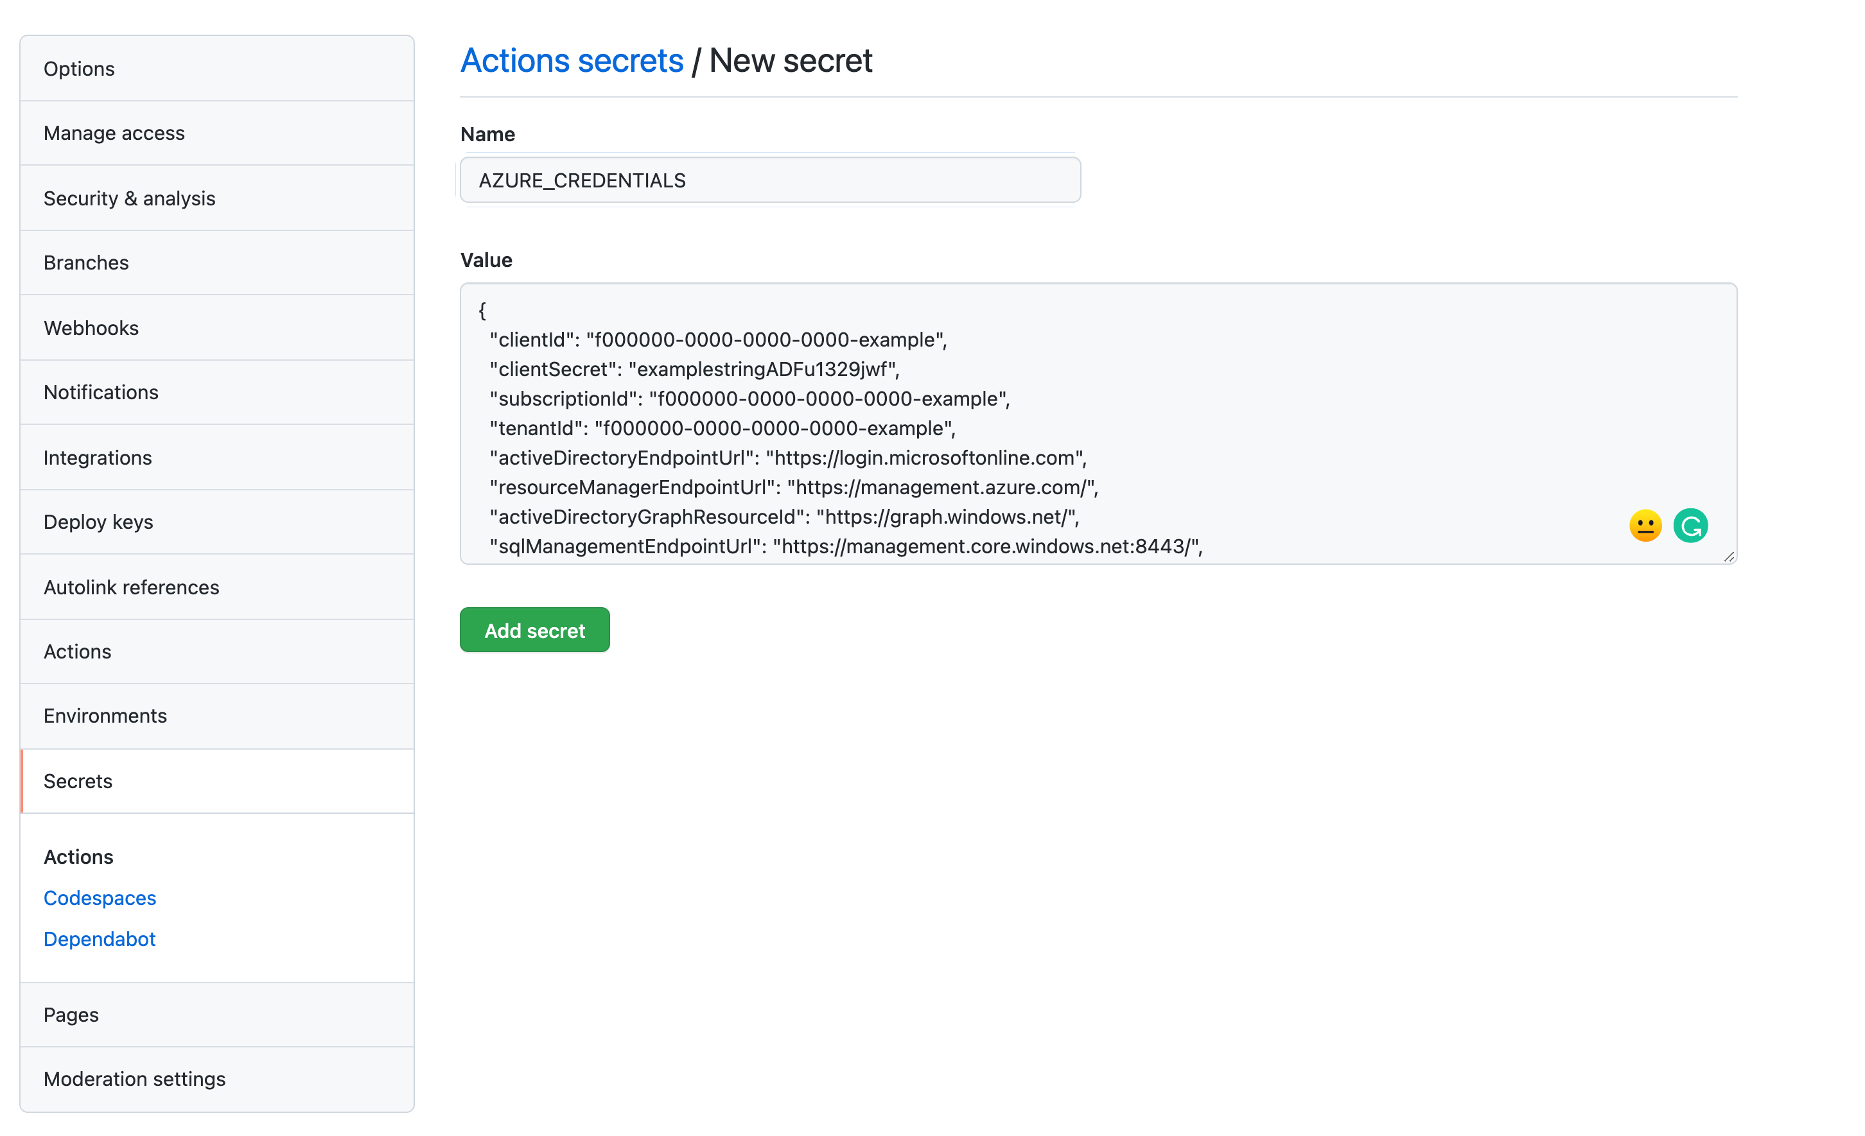Open the Actions secrets breadcrumb link

(x=572, y=60)
